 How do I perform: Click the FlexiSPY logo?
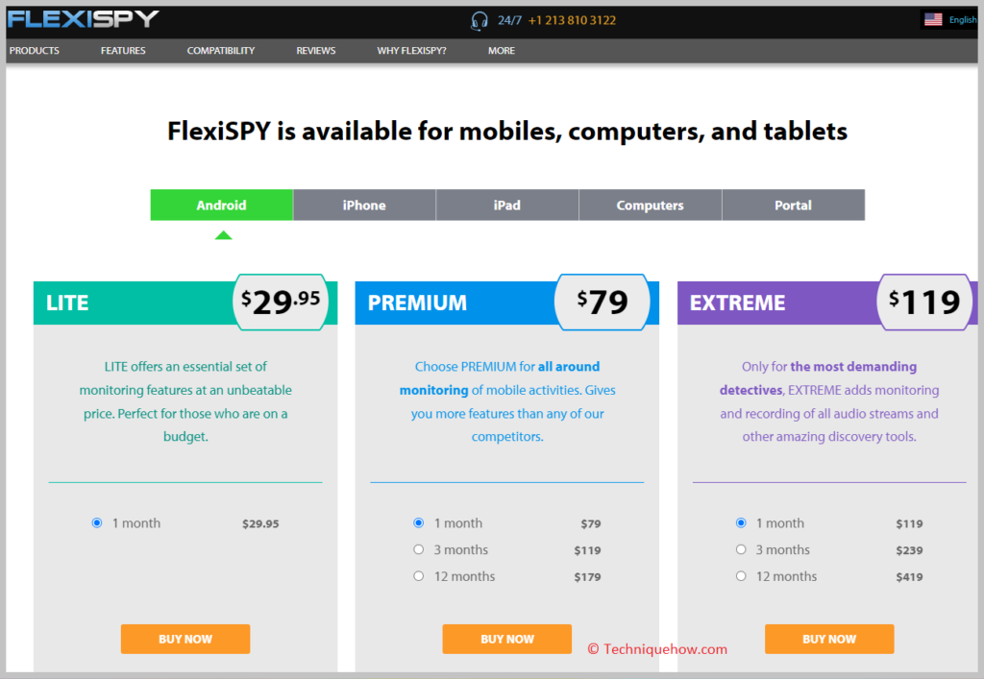[x=84, y=19]
